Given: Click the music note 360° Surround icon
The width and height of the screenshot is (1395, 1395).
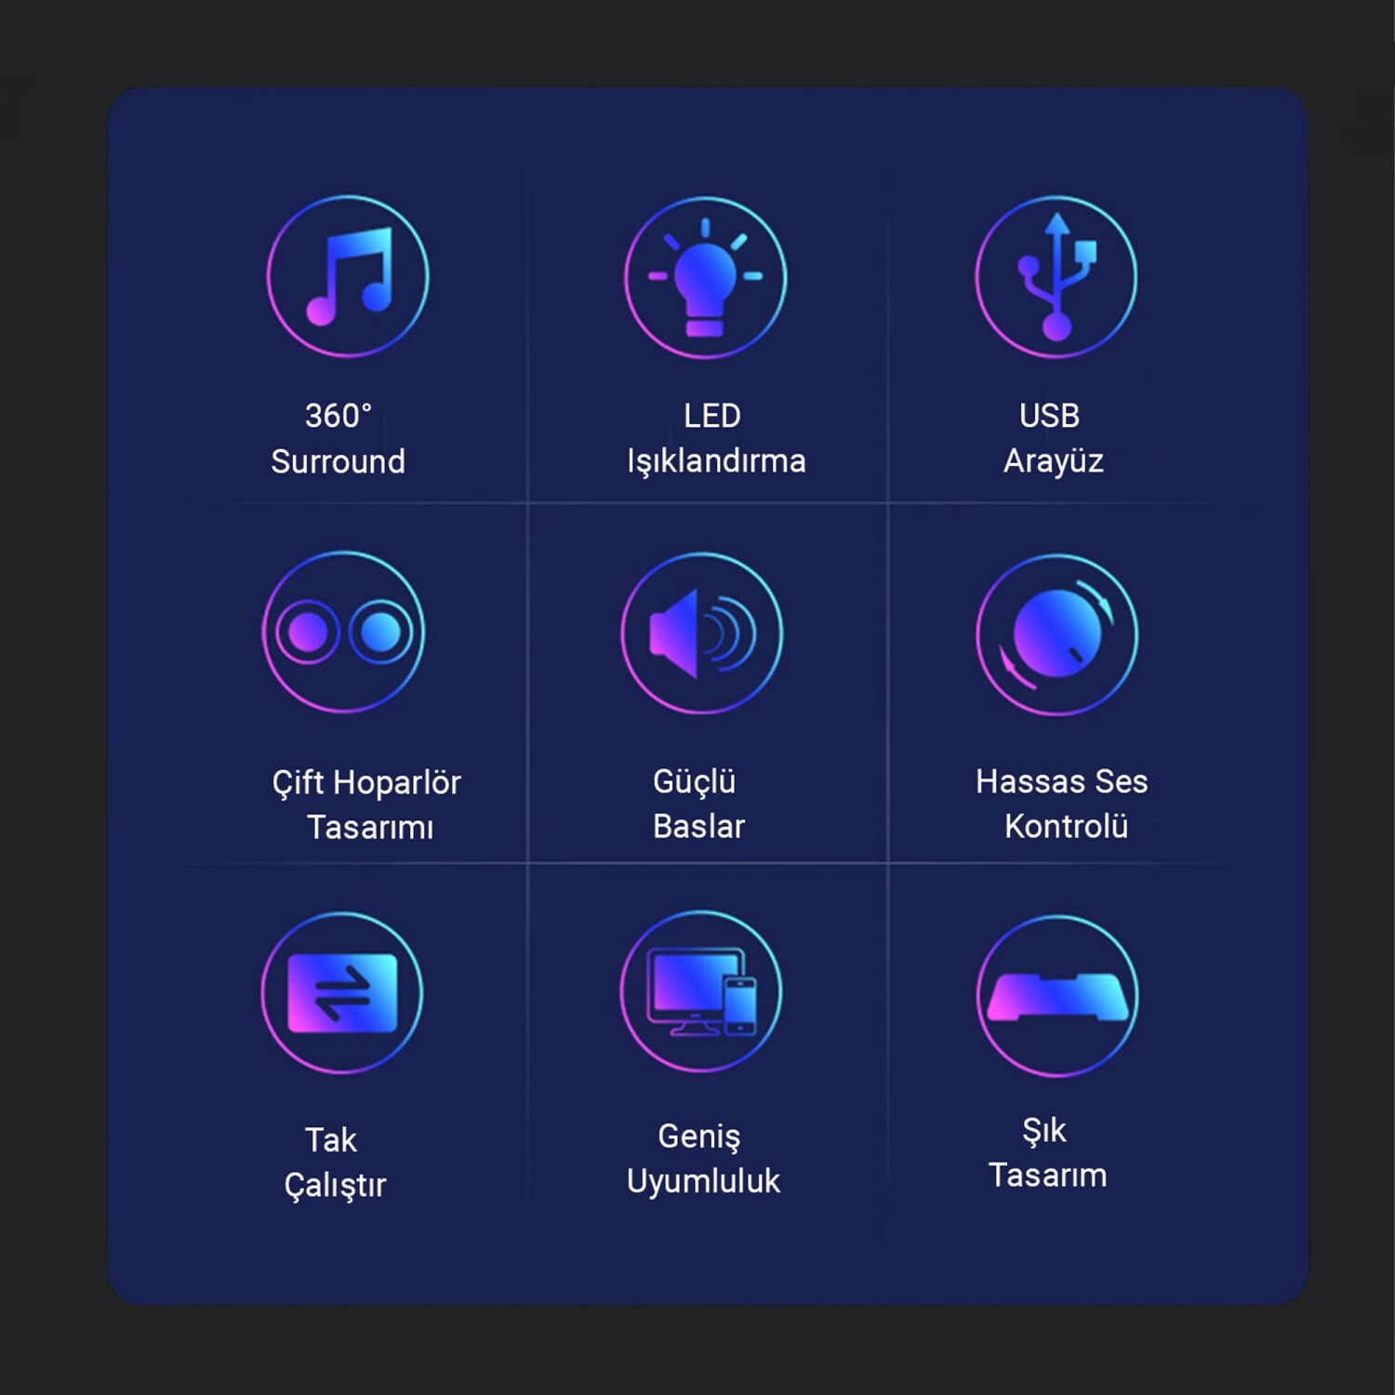Looking at the screenshot, I should (349, 276).
